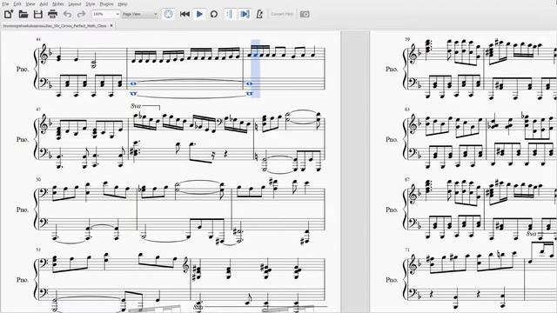Close the open score tab

(111, 25)
